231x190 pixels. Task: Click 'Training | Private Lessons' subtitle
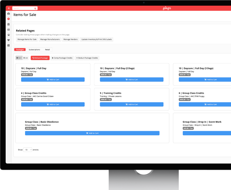point(111,96)
